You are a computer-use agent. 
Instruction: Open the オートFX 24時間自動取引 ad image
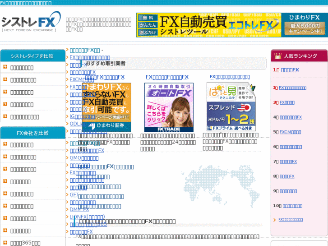coord(169,107)
